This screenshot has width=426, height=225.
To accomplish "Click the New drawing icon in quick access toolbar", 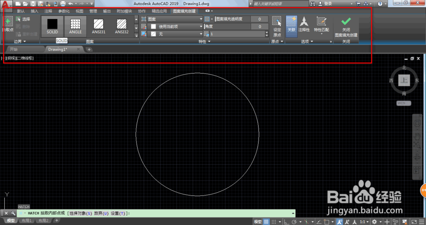I will 18,4.
